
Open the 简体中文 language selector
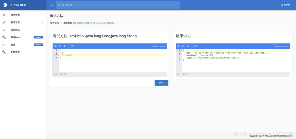(x=286, y=5)
